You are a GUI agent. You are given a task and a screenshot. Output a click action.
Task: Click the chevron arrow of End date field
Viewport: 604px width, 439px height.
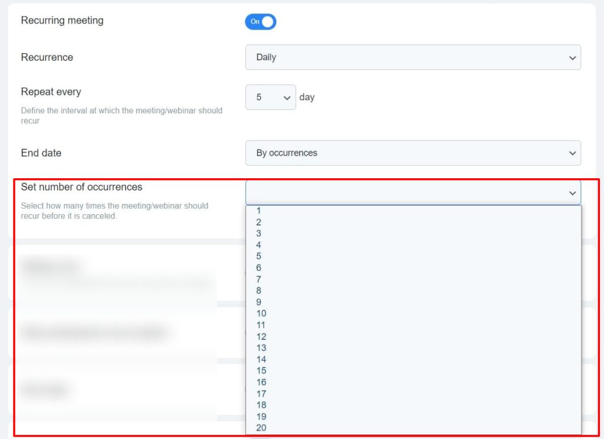572,153
